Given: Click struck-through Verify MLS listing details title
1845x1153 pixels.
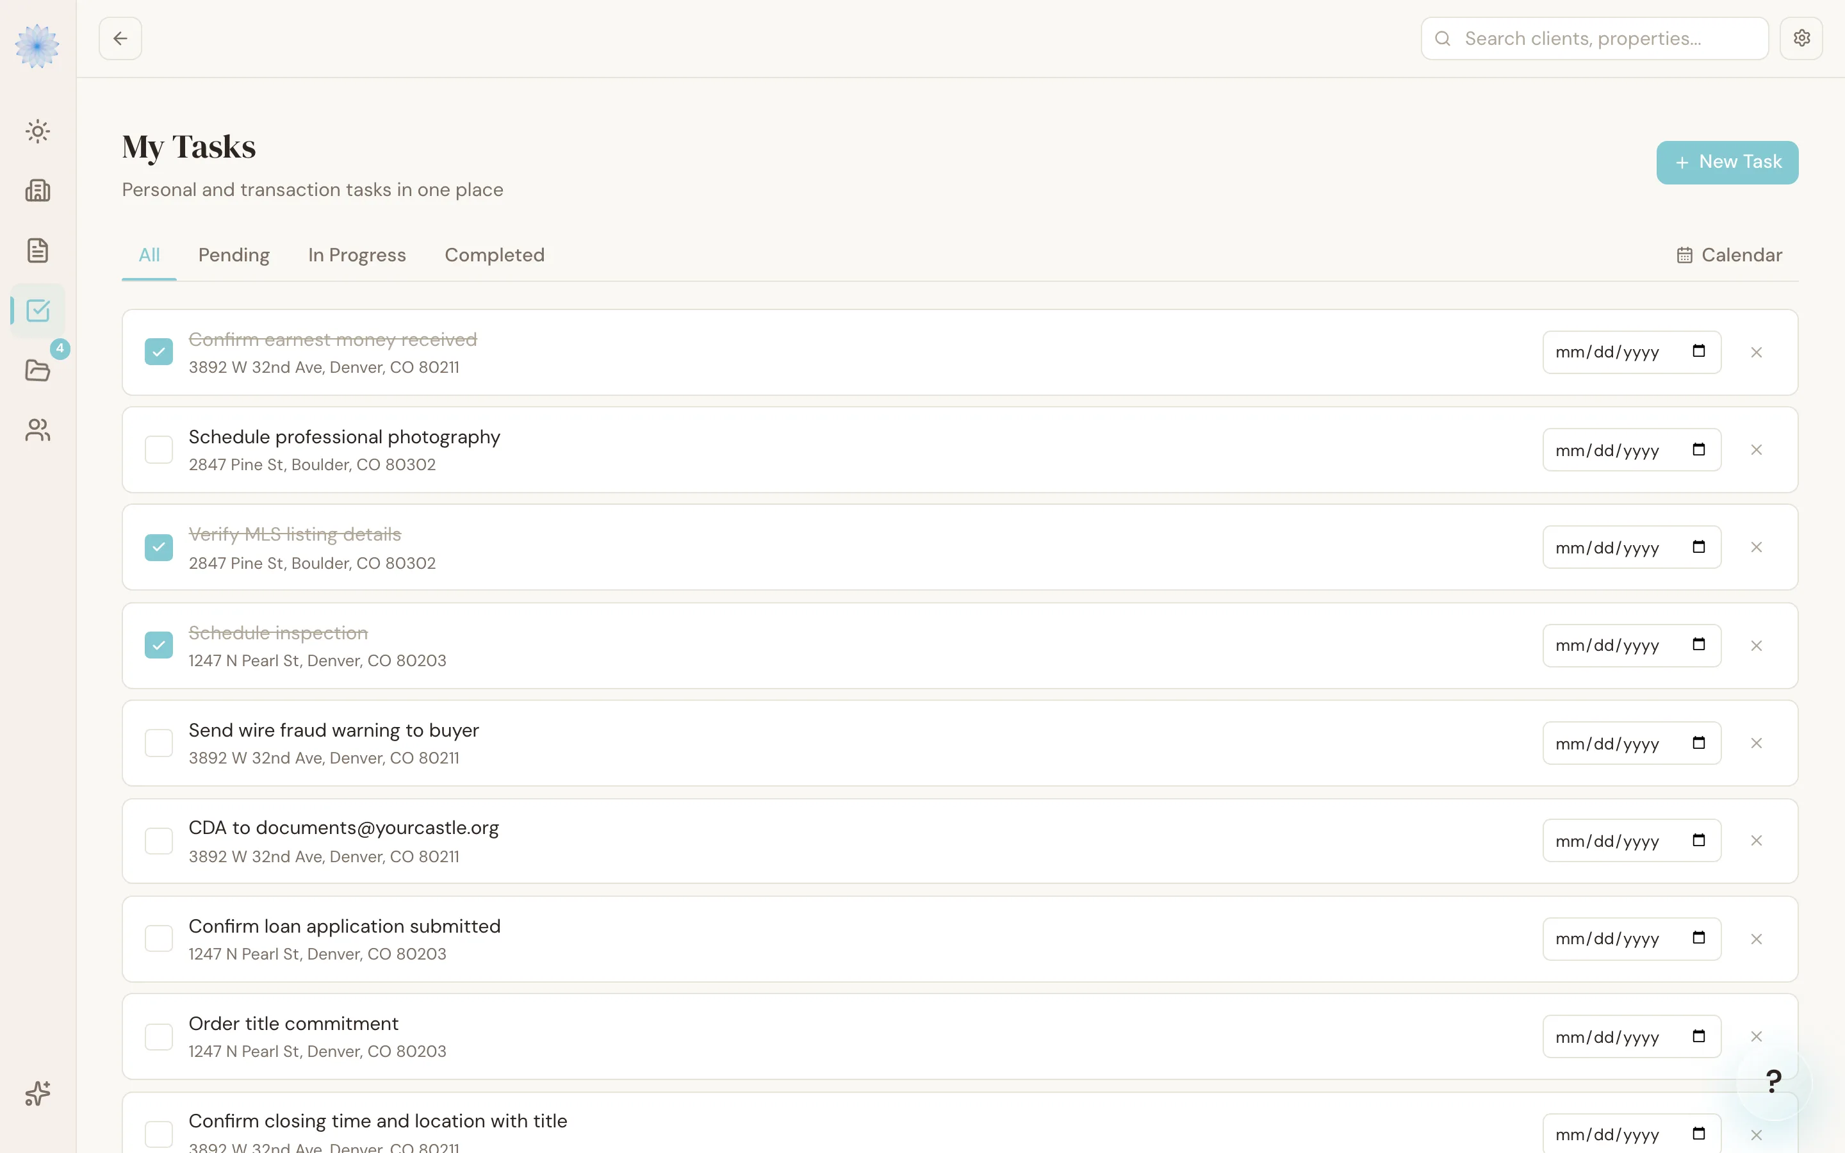Looking at the screenshot, I should [295, 535].
